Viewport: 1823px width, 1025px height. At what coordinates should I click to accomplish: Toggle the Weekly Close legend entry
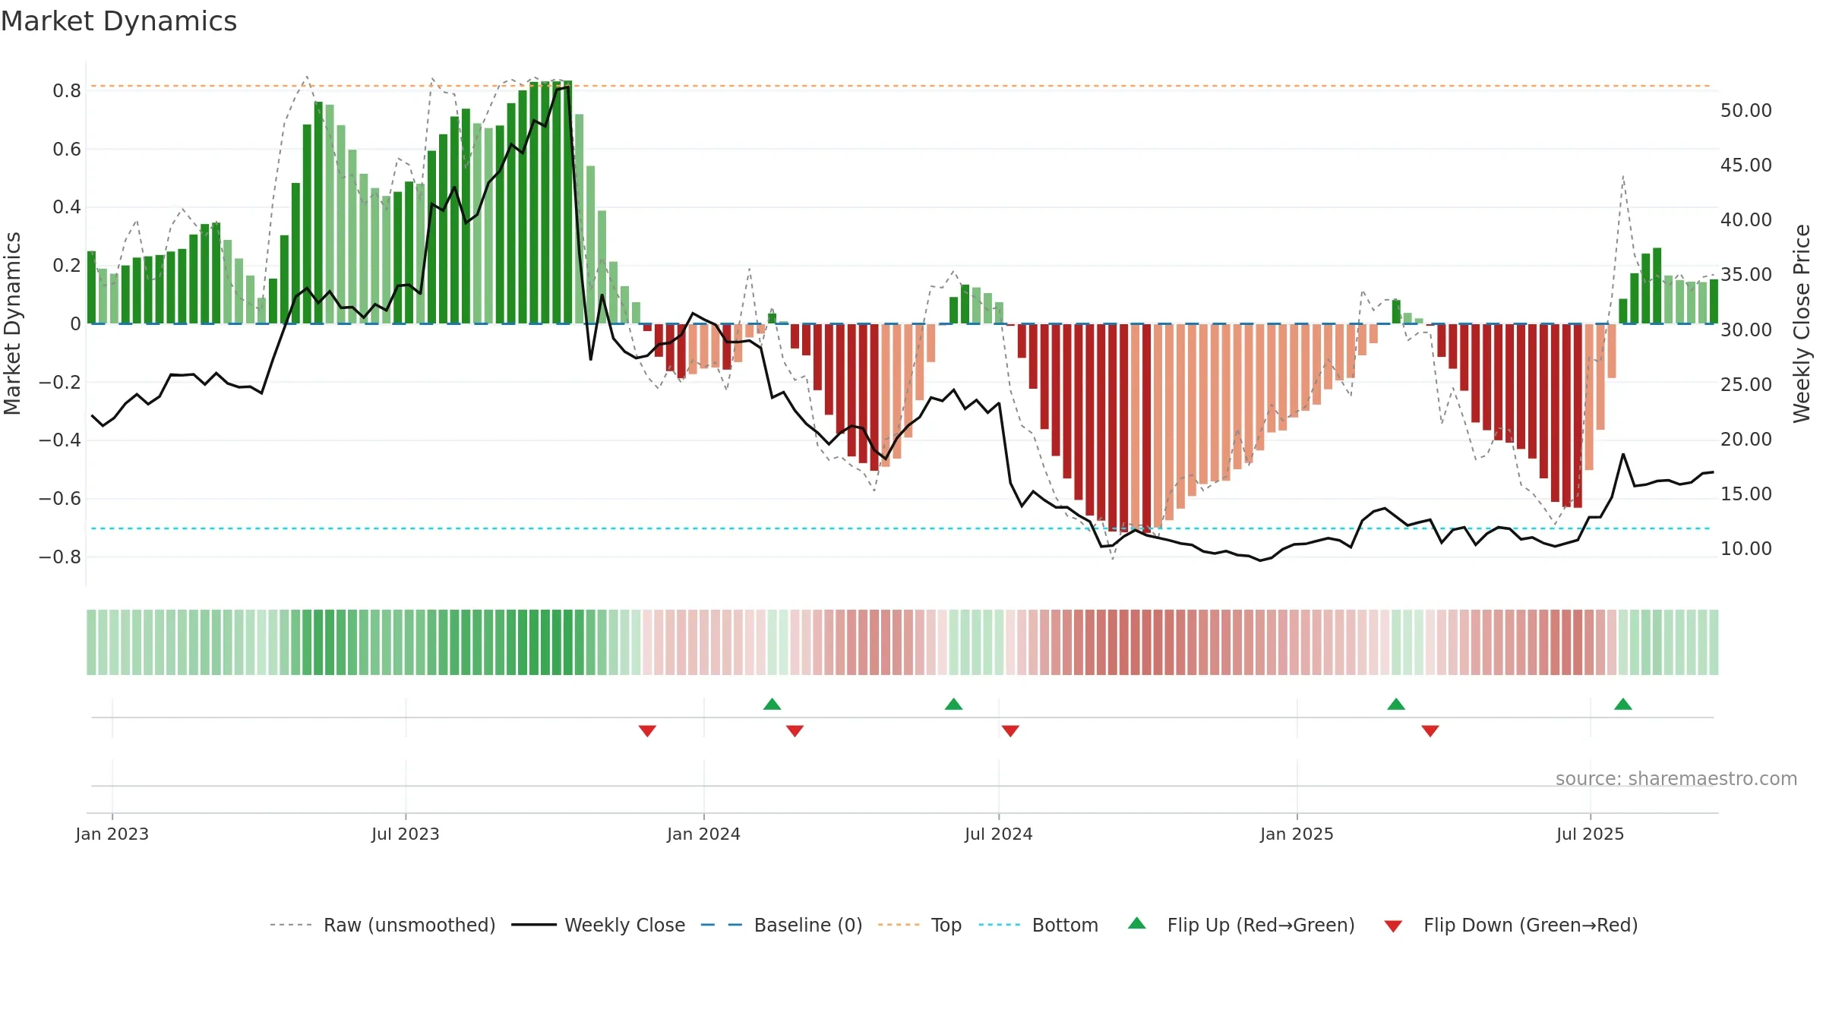(x=598, y=925)
